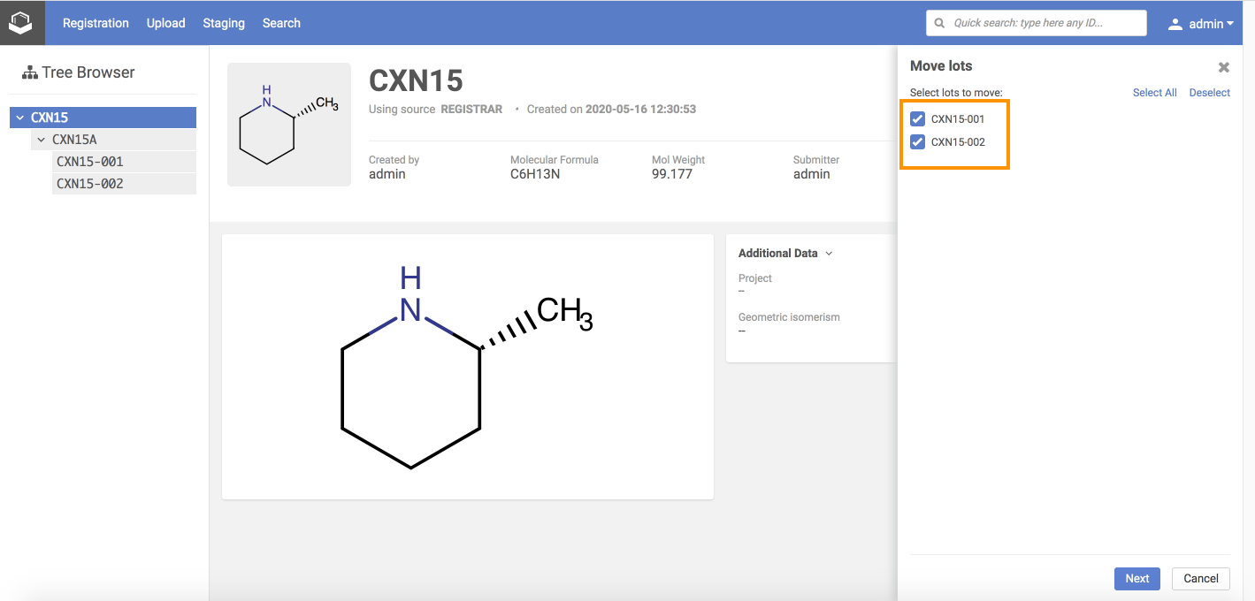Select CXN15-002 in the tree browser

pyautogui.click(x=90, y=184)
